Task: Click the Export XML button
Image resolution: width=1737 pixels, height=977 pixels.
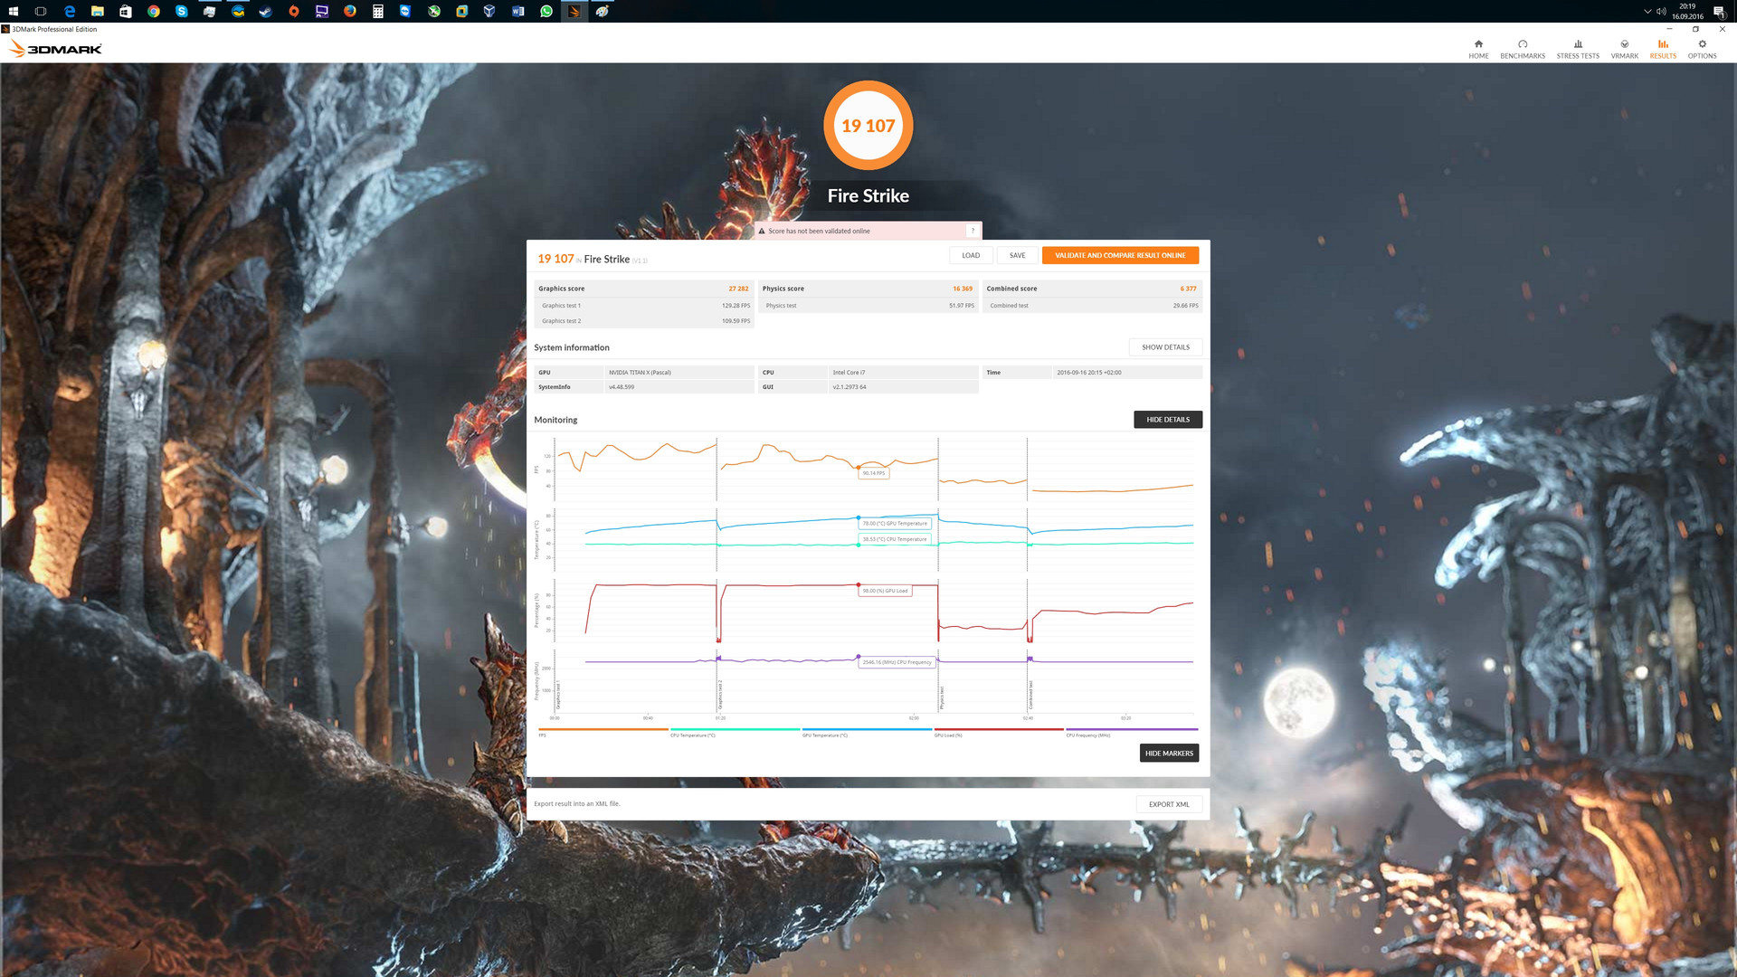Action: 1169,804
